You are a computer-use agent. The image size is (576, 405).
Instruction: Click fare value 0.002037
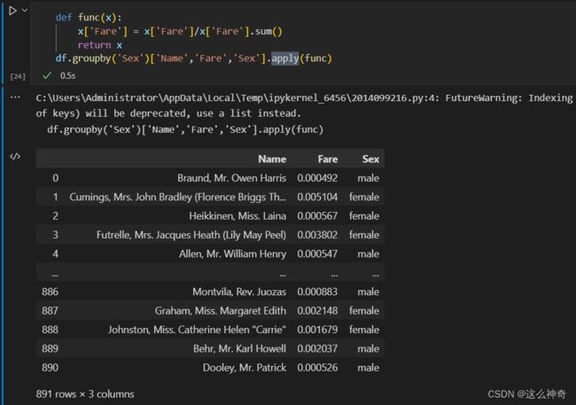317,348
